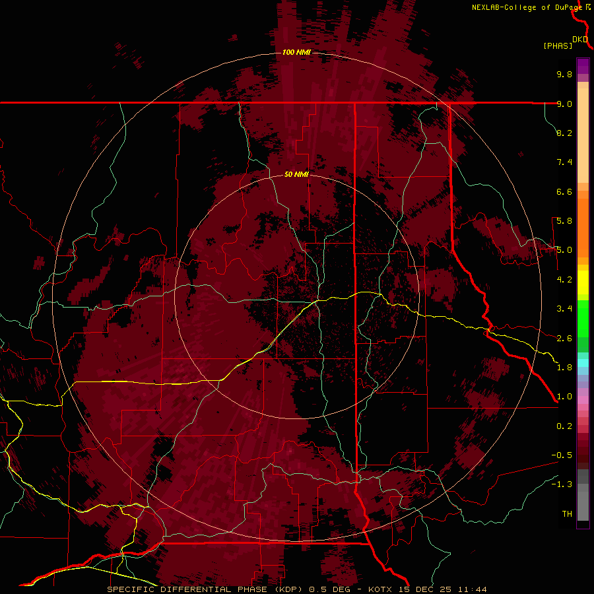The image size is (594, 594).
Task: Click the [PHAS] legend heading
Action: [x=558, y=46]
